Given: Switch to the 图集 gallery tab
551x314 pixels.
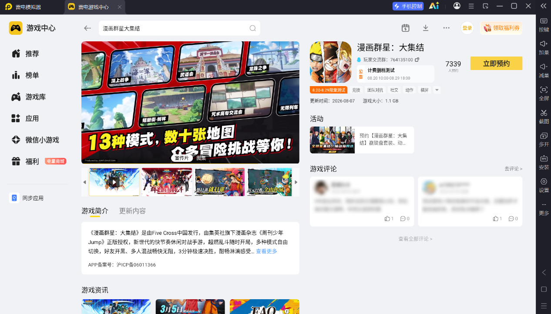Looking at the screenshot, I should [201, 158].
